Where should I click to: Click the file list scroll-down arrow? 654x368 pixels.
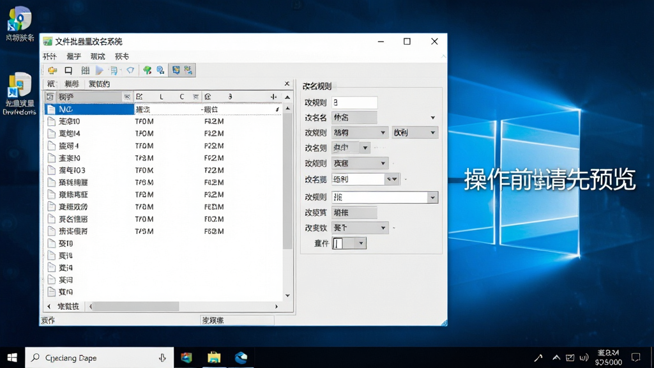point(287,295)
